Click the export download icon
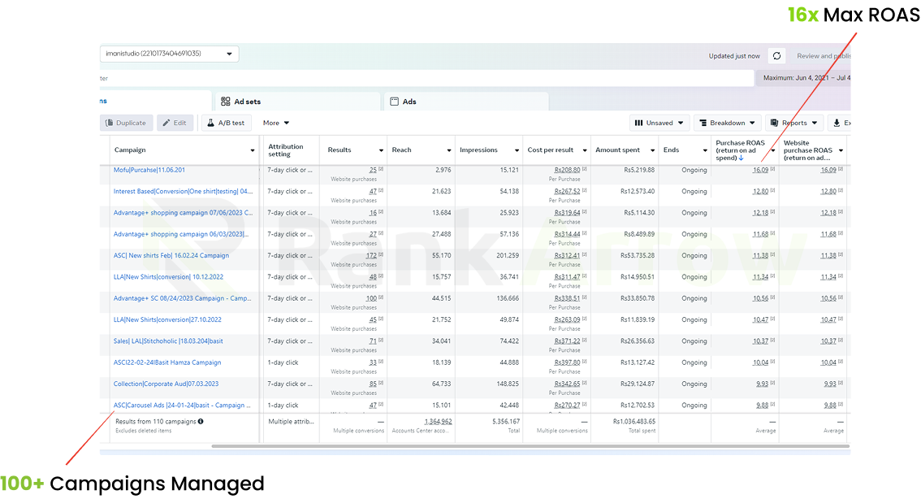The image size is (921, 499). [837, 123]
